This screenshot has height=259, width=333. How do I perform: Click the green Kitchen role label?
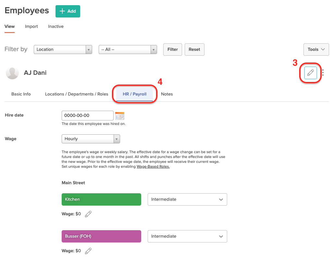pyautogui.click(x=101, y=199)
